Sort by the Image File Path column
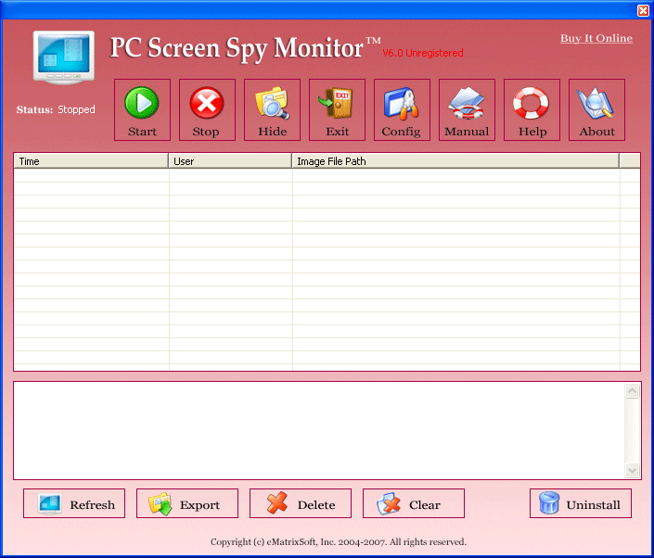 click(455, 161)
